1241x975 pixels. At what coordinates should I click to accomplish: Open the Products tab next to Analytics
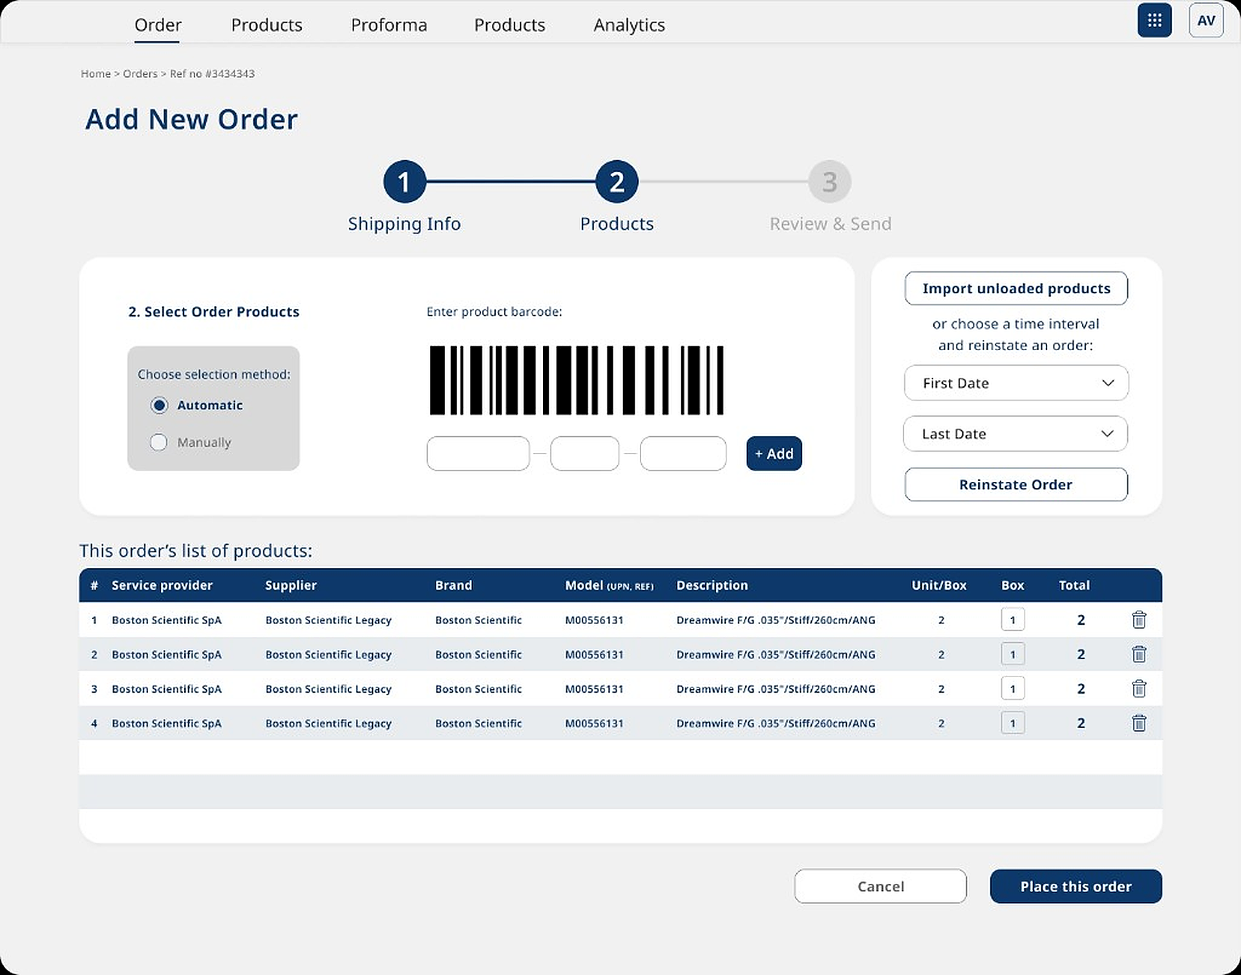(x=509, y=25)
